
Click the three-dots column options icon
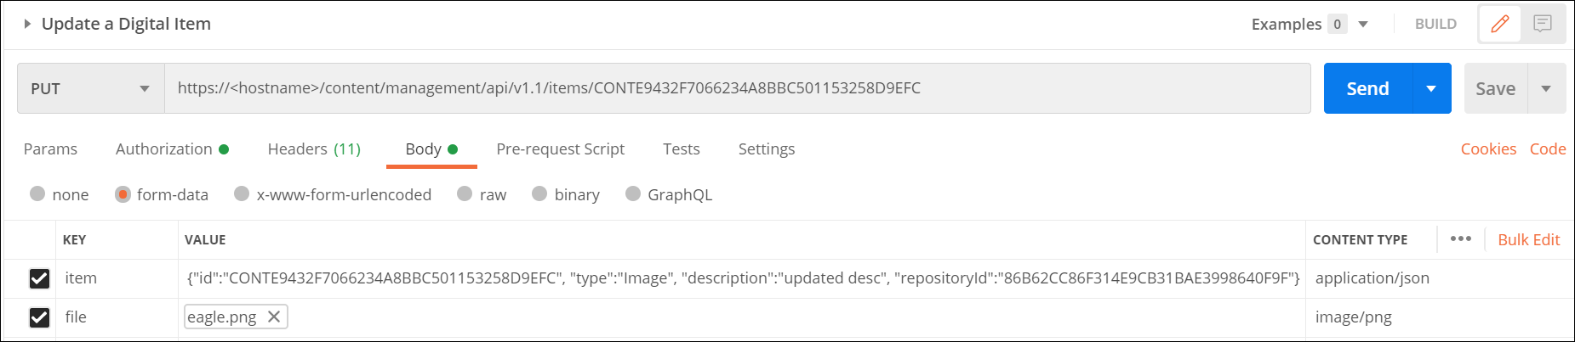(x=1461, y=239)
